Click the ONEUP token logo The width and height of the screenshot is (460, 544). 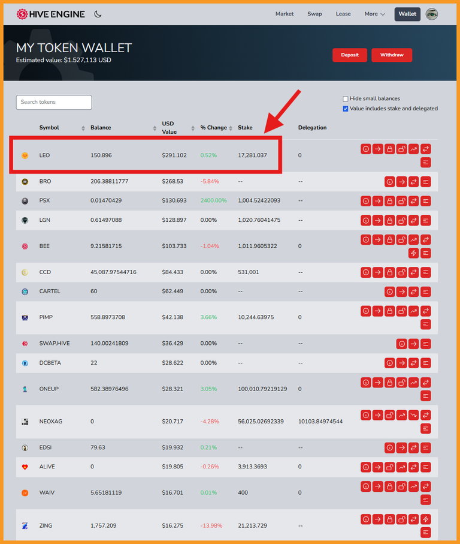point(25,389)
